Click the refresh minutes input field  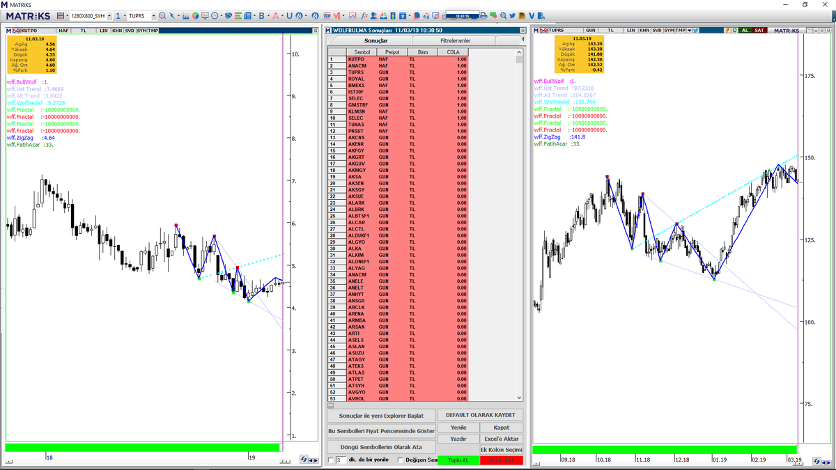coord(341,460)
